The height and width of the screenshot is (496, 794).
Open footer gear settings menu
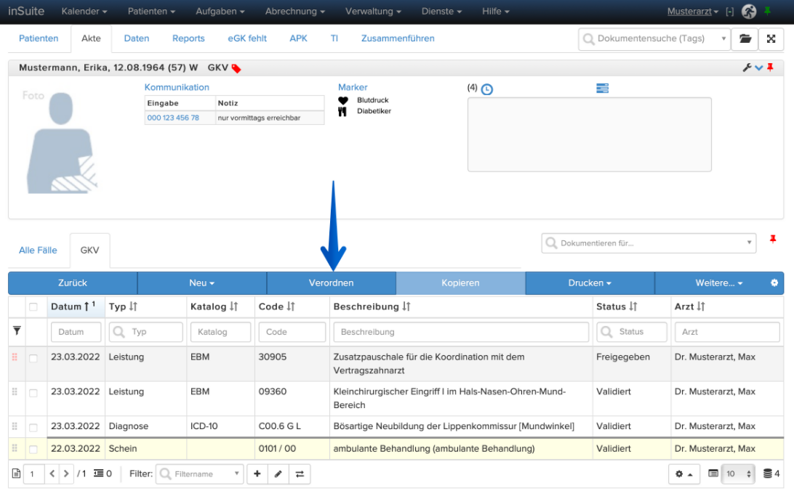tap(683, 473)
